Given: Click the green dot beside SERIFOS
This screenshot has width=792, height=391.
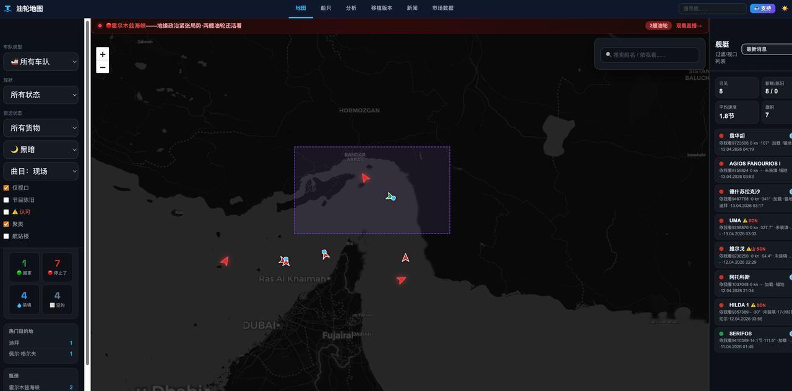Looking at the screenshot, I should (x=721, y=334).
